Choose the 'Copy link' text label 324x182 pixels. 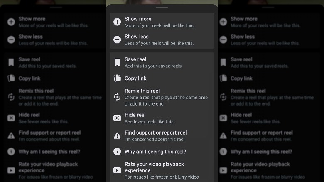tap(135, 79)
